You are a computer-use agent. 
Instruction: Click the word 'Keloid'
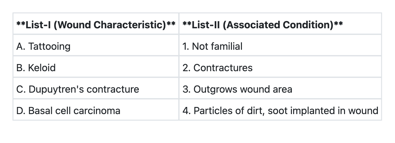coord(42,68)
